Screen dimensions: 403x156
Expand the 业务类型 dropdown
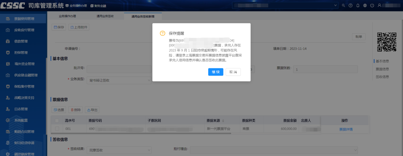coord(149,80)
